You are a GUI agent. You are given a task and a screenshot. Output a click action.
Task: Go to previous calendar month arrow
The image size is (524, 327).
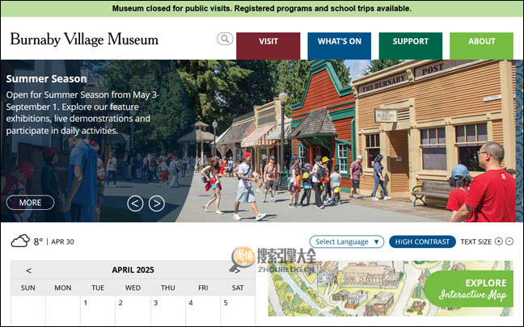point(29,270)
